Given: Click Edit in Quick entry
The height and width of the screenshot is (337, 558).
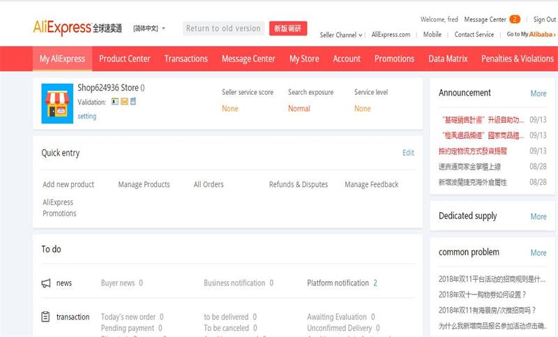Looking at the screenshot, I should (x=408, y=153).
